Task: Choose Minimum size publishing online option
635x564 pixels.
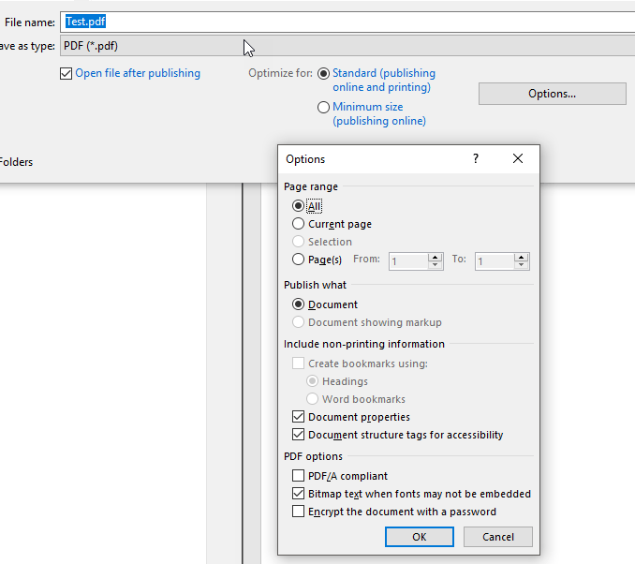Action: (324, 108)
